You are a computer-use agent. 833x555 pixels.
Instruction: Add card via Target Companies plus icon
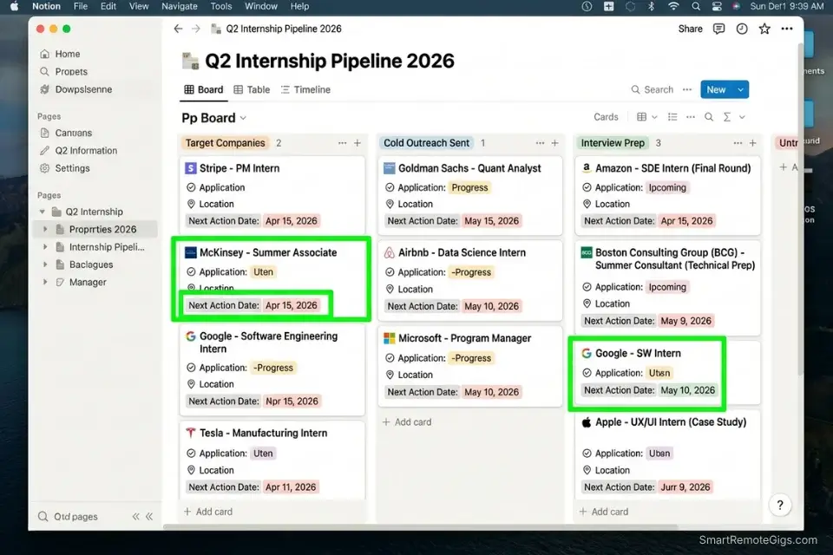click(357, 143)
